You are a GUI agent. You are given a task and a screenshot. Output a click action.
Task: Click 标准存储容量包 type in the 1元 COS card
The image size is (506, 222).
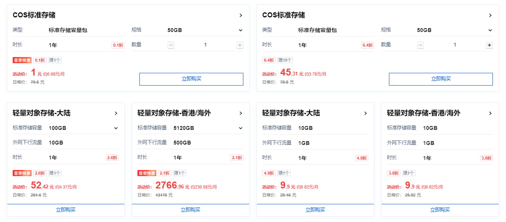pyautogui.click(x=68, y=30)
